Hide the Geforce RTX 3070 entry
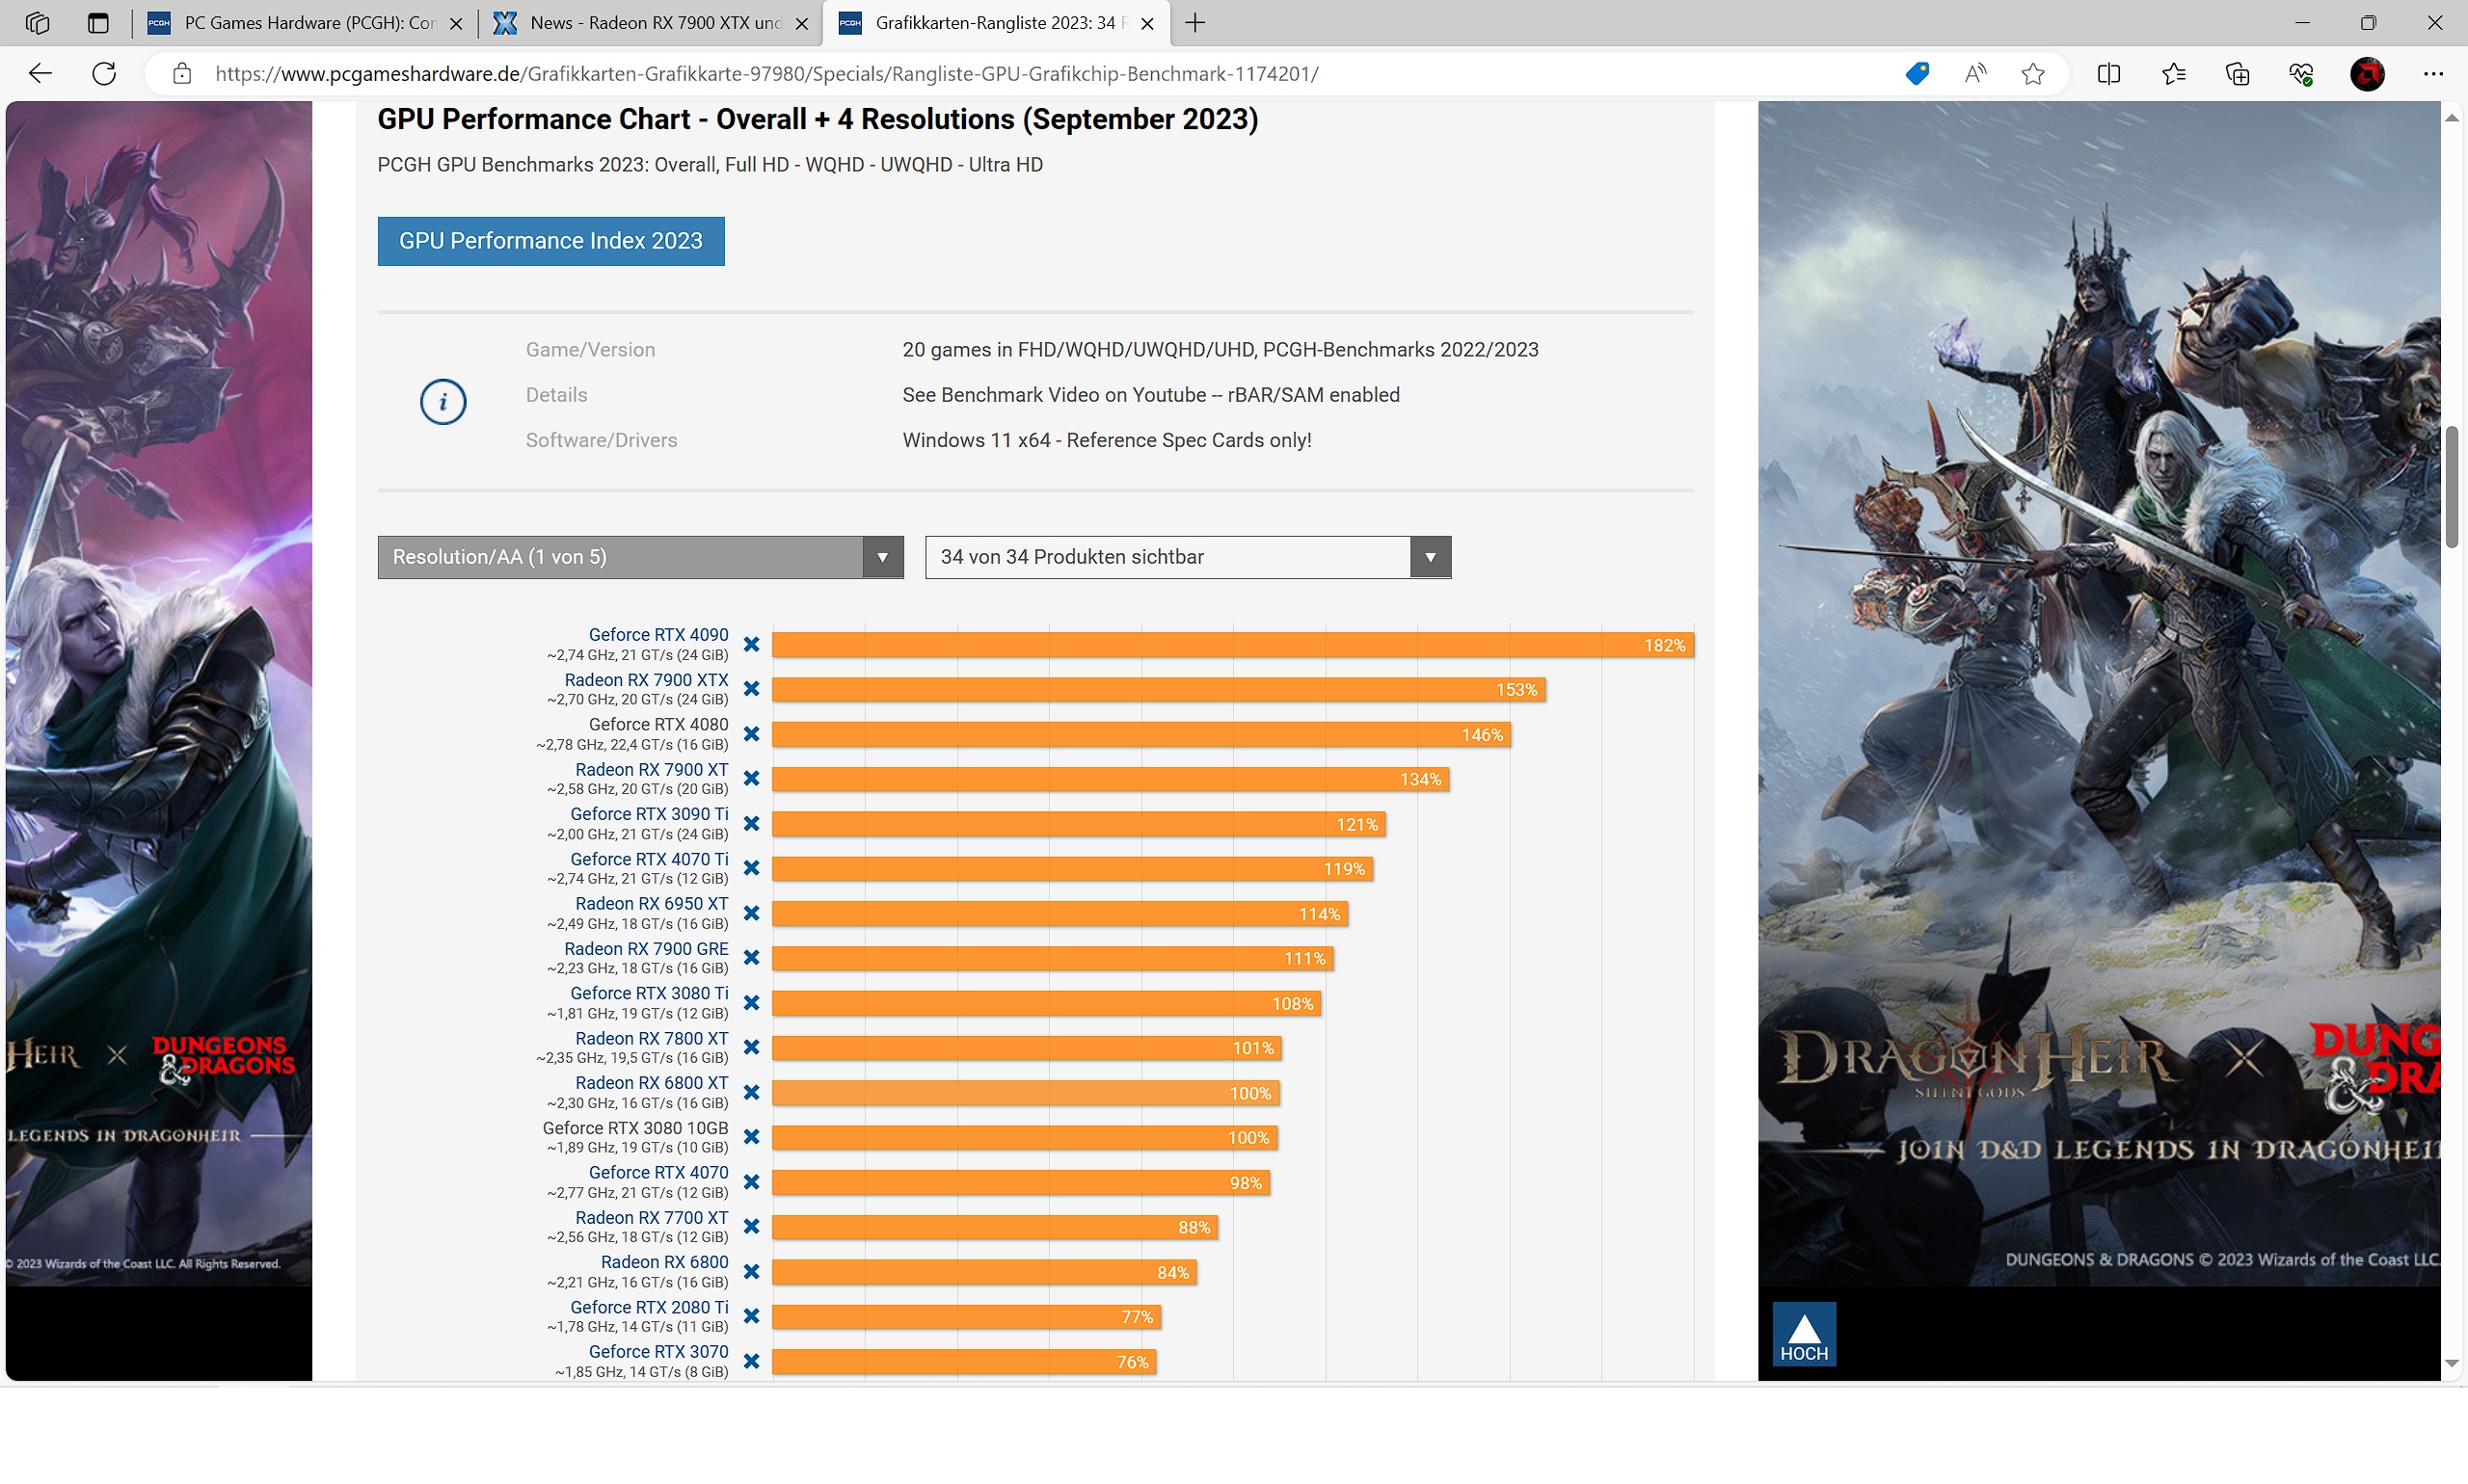 pyautogui.click(x=751, y=1361)
